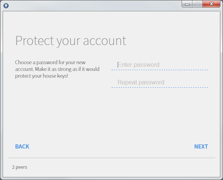Close the Protect your account window
The width and height of the screenshot is (223, 180).
(211, 4)
